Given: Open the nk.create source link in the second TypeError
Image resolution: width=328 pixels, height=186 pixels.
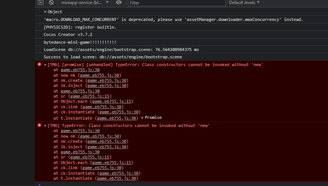Looking at the screenshot, I should [x=107, y=141].
